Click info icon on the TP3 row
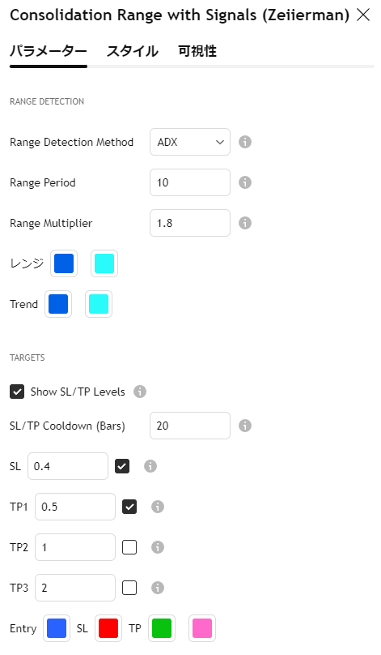381x655 pixels. coord(158,588)
